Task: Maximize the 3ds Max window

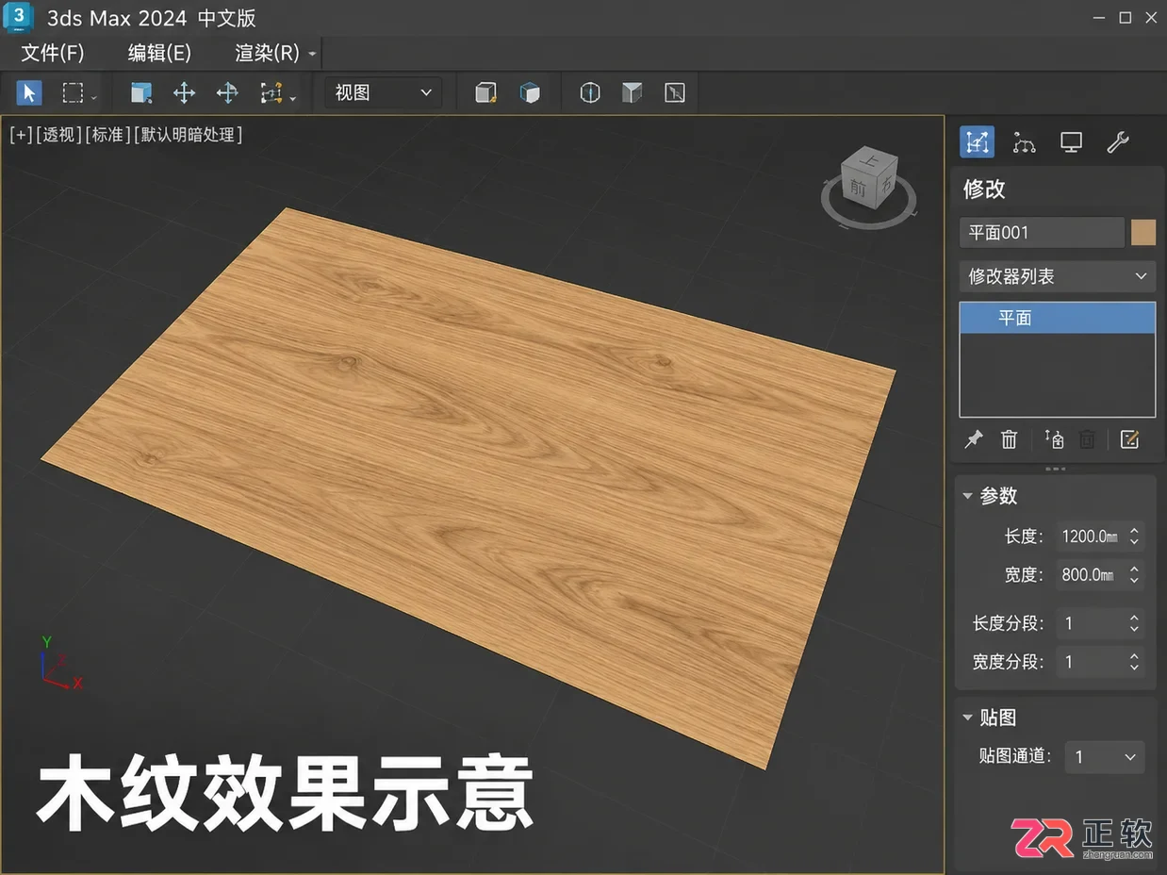Action: pyautogui.click(x=1125, y=17)
